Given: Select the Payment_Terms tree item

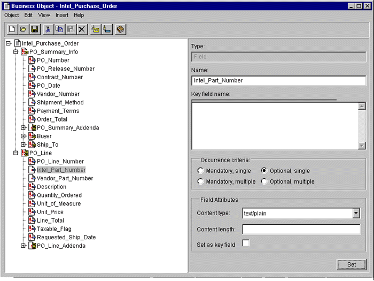Looking at the screenshot, I should tap(58, 111).
